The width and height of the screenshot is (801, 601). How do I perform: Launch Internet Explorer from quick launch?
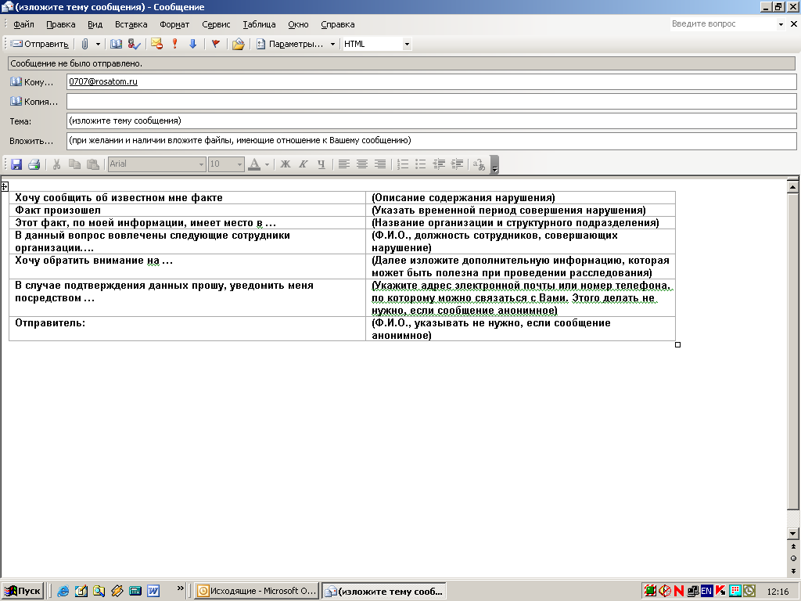(x=63, y=591)
